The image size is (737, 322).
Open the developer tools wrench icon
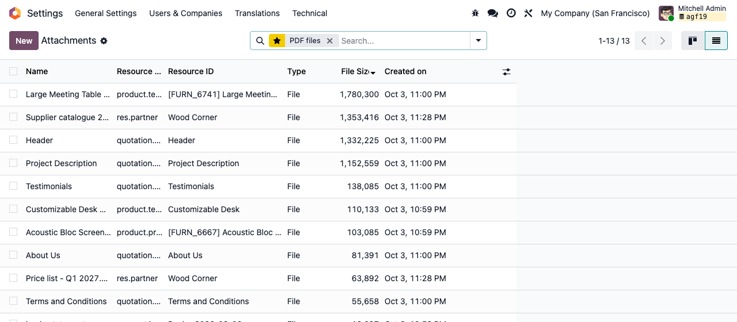coord(528,13)
